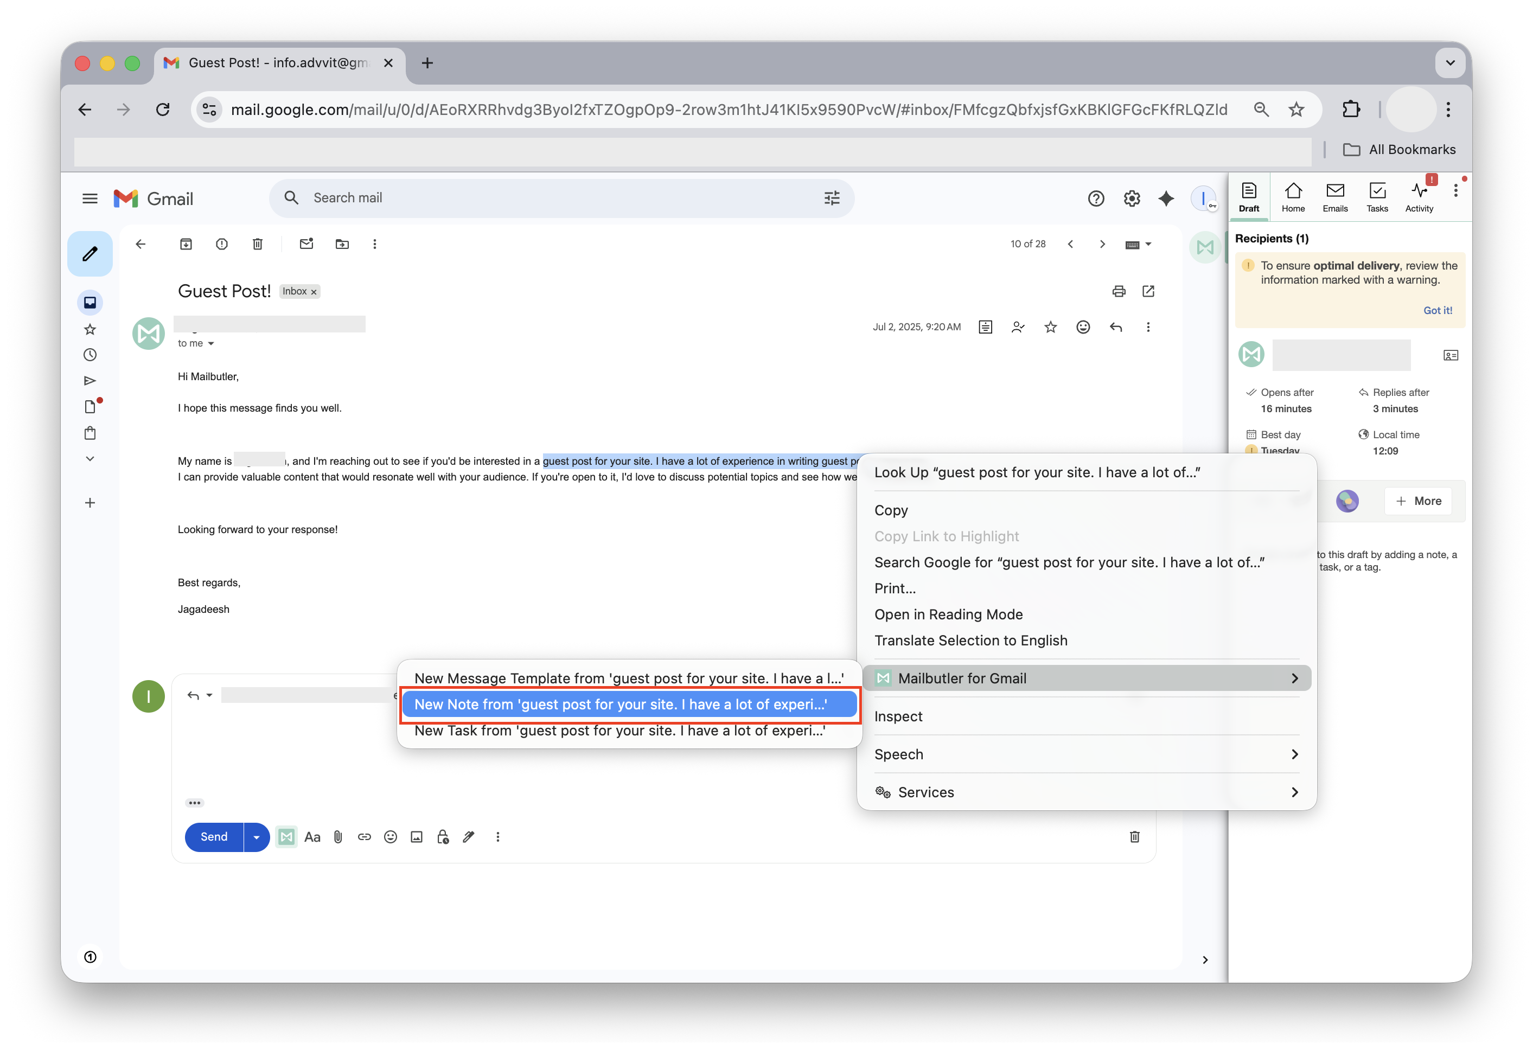Open Gmail Settings gear
1533x1063 pixels.
click(x=1132, y=198)
